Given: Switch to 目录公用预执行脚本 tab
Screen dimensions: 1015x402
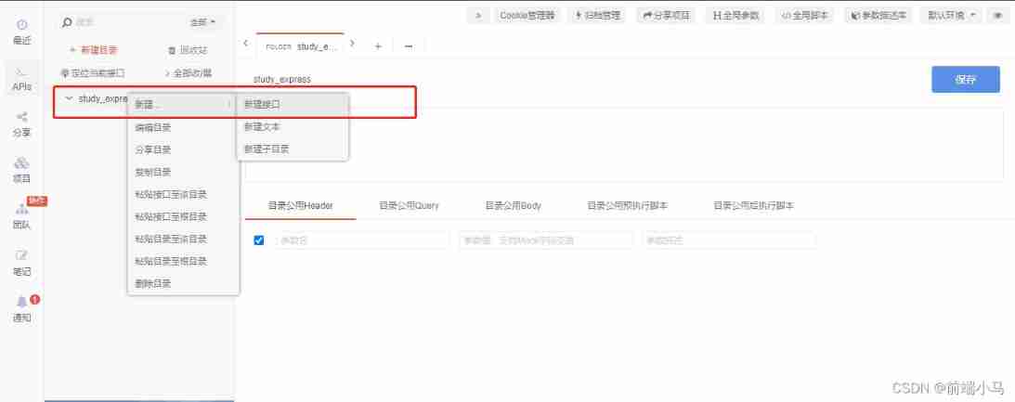Looking at the screenshot, I should 627,205.
